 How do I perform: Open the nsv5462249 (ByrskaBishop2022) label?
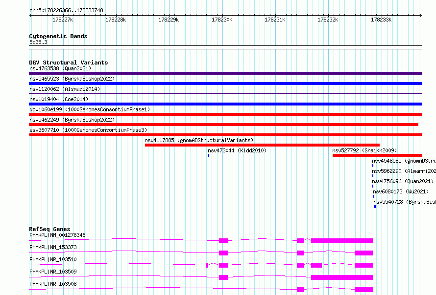point(72,120)
